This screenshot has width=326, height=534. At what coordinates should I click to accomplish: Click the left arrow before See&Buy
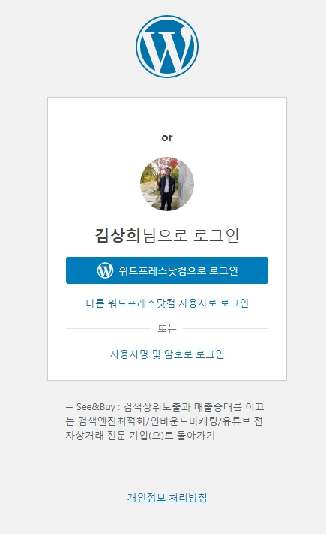(69, 407)
